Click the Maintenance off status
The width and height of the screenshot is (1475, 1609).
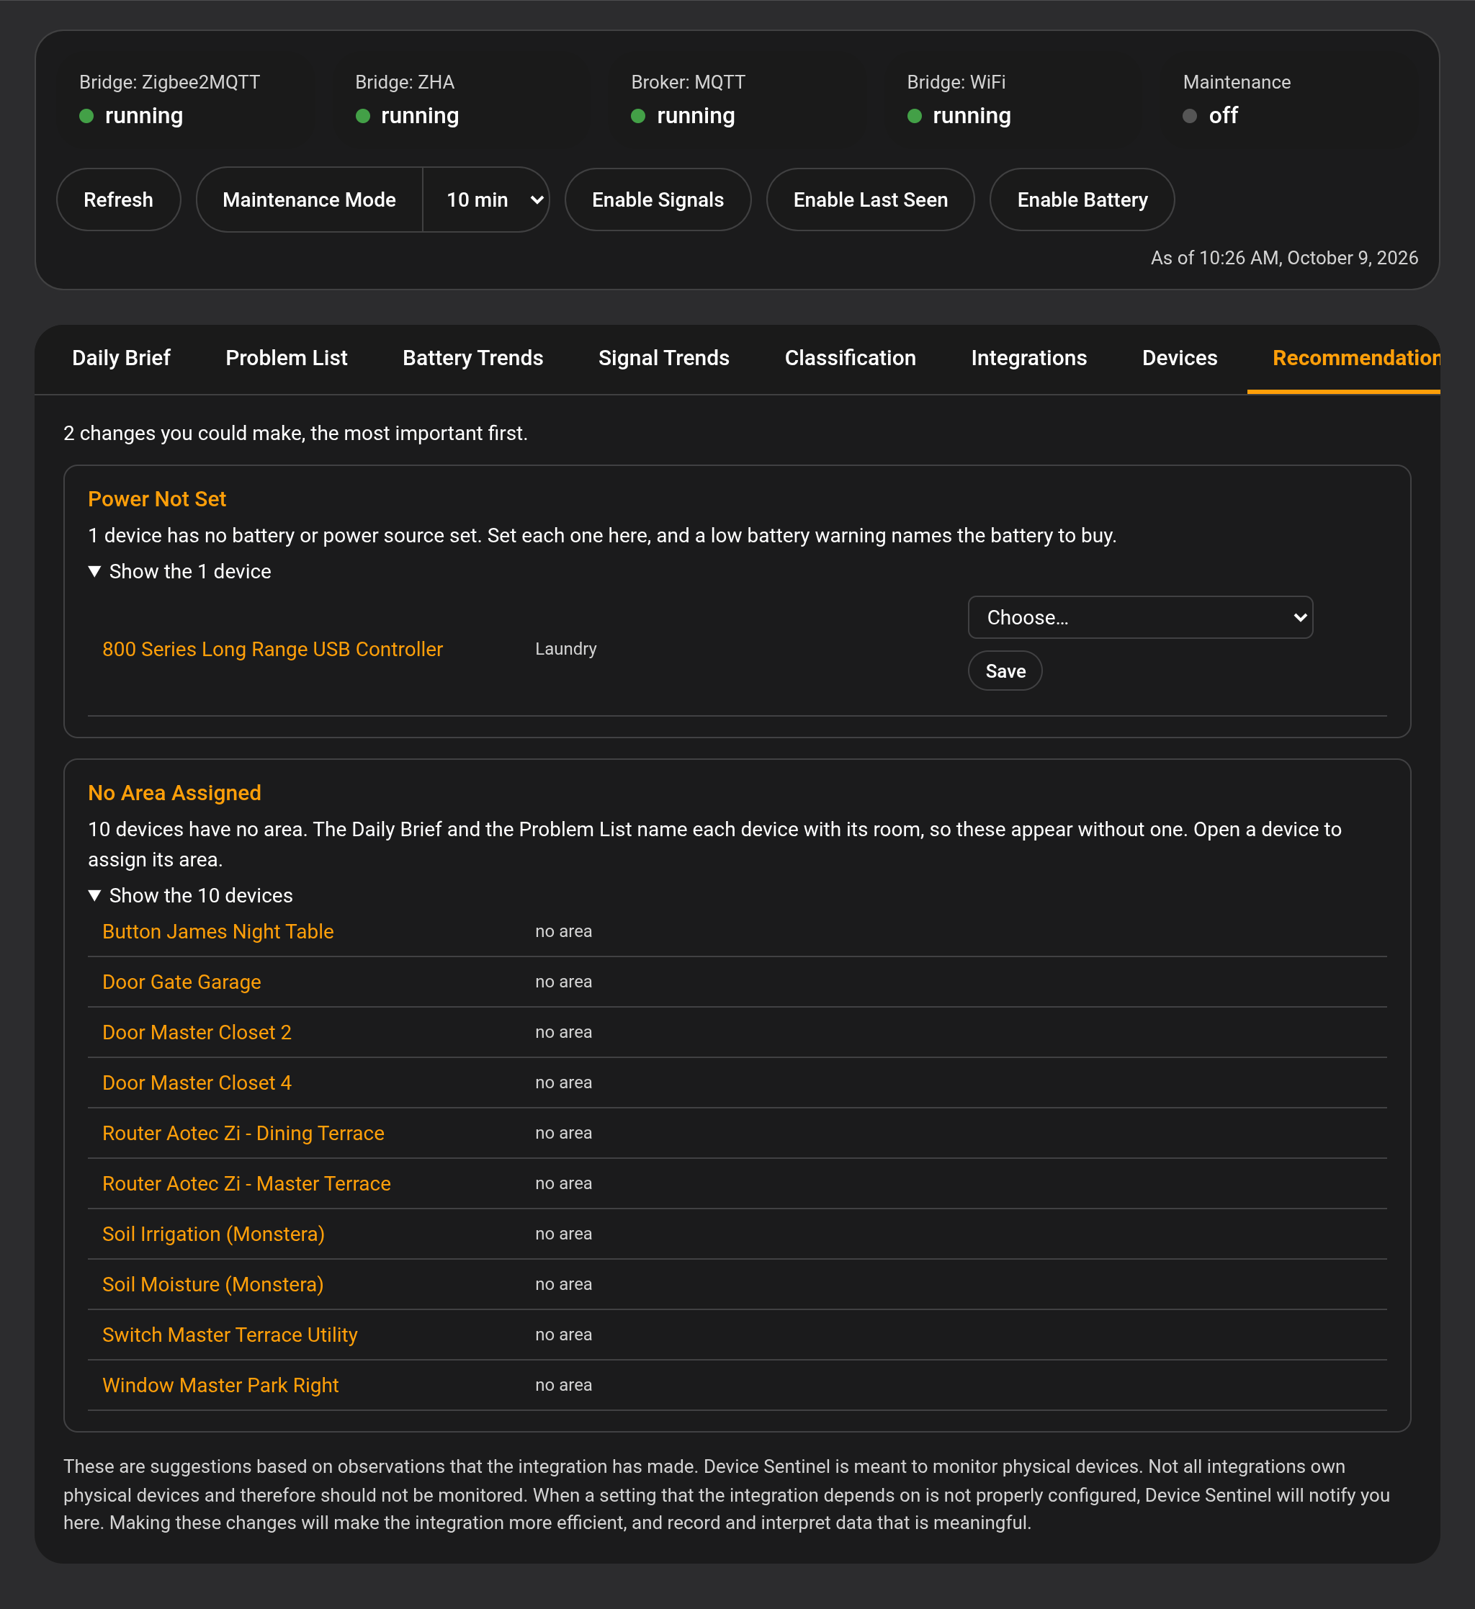click(x=1210, y=116)
